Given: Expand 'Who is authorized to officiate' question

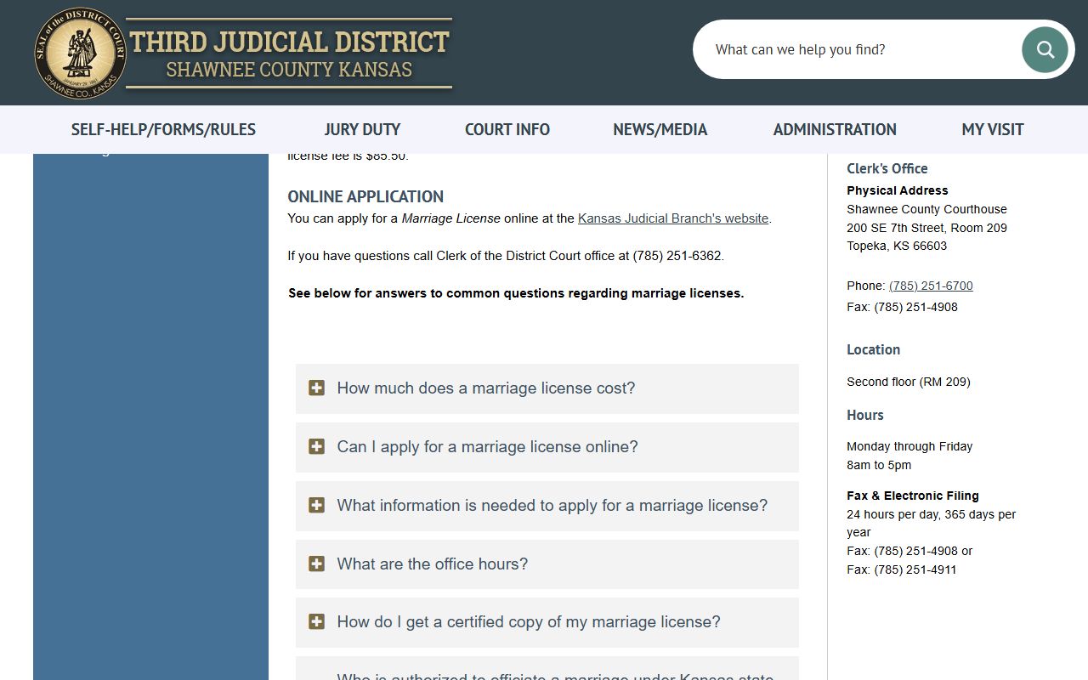Looking at the screenshot, I should click(547, 669).
